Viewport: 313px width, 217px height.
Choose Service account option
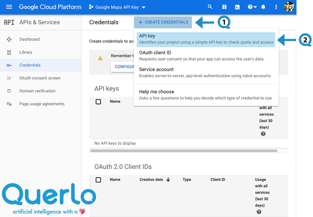click(206, 72)
